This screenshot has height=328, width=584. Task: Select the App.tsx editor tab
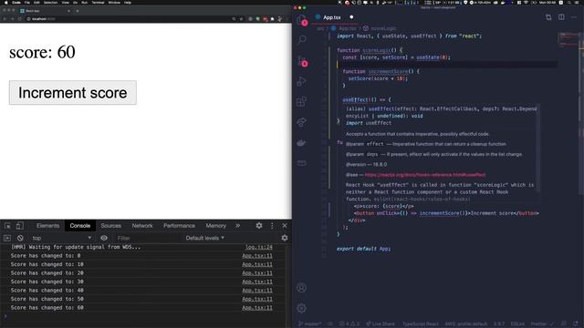[331, 17]
